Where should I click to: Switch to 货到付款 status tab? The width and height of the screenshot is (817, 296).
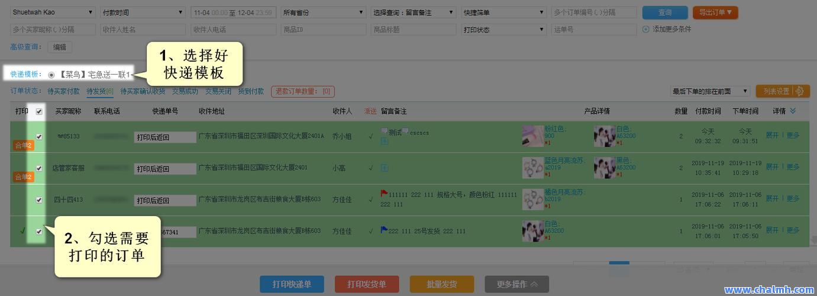[x=251, y=91]
